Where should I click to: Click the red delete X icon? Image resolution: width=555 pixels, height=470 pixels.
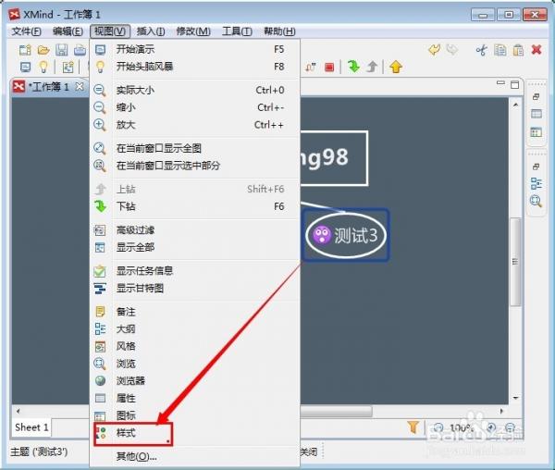point(536,50)
